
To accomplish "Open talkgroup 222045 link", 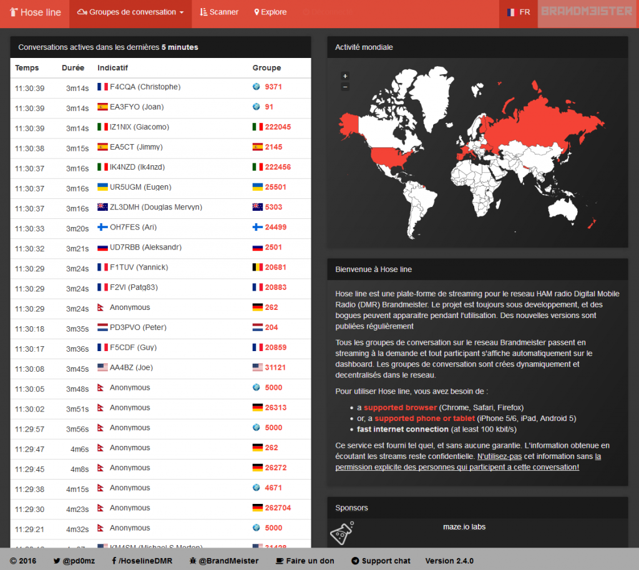I will point(278,127).
